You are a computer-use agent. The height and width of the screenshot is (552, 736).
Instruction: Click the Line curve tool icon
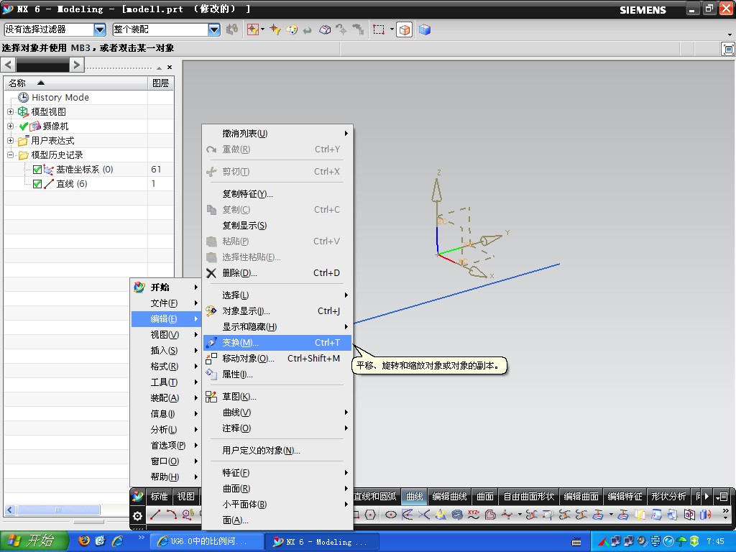(155, 515)
